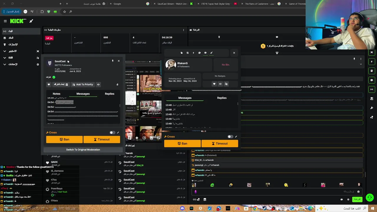Click the add-priority person icon in IRakan5 card
Viewport: 377px width, 212px height.
tap(226, 84)
